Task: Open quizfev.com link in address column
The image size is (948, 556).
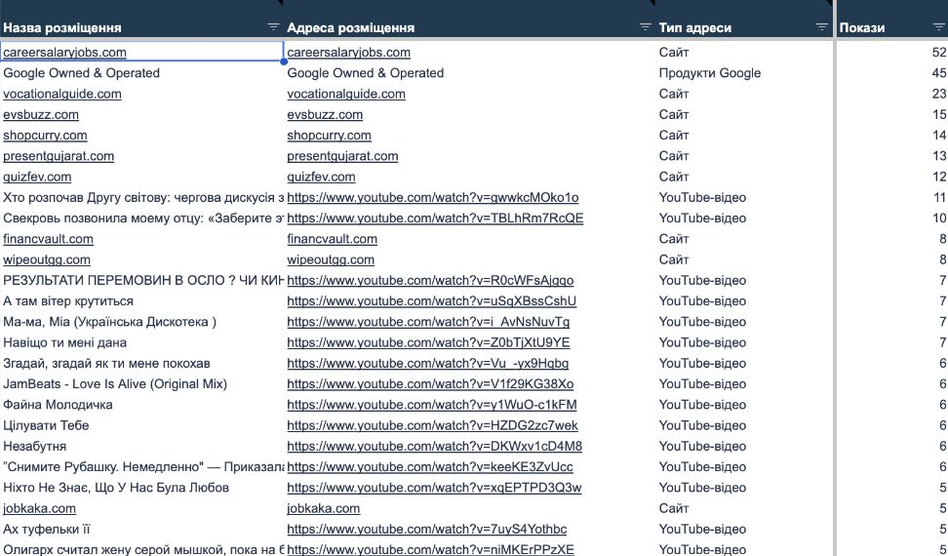Action: point(322,177)
